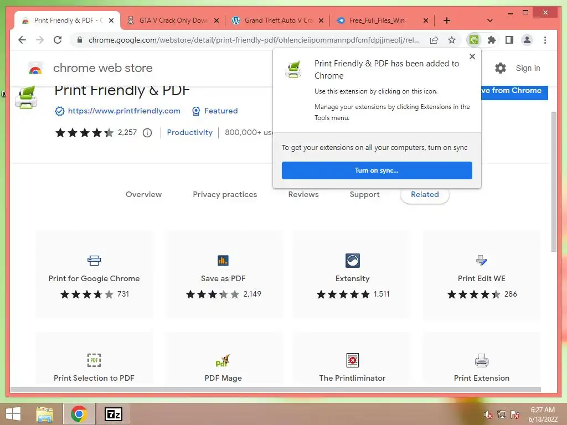Open 7-Zip from the taskbar

coord(113,414)
